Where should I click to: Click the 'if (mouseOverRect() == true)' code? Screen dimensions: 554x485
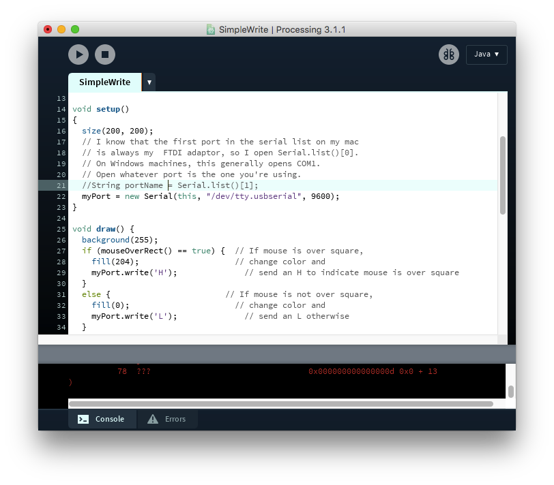click(x=149, y=251)
